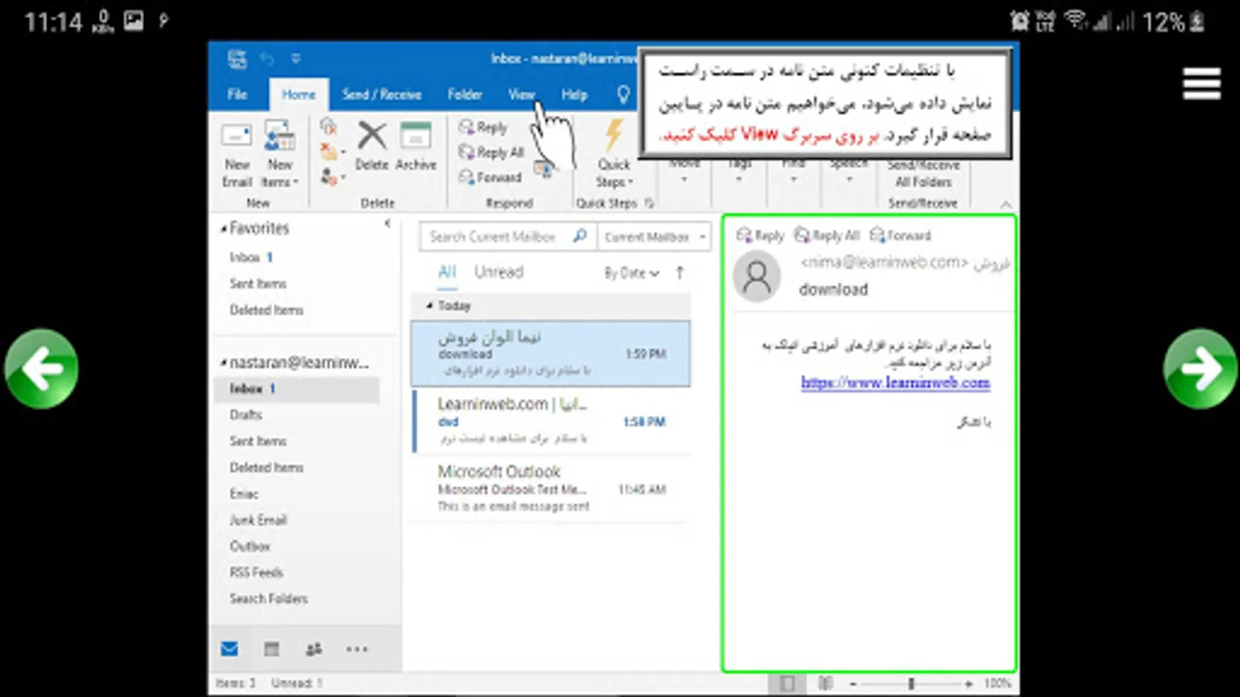The image size is (1240, 697).
Task: Click the Tell Me lightbulb icon
Action: click(623, 94)
